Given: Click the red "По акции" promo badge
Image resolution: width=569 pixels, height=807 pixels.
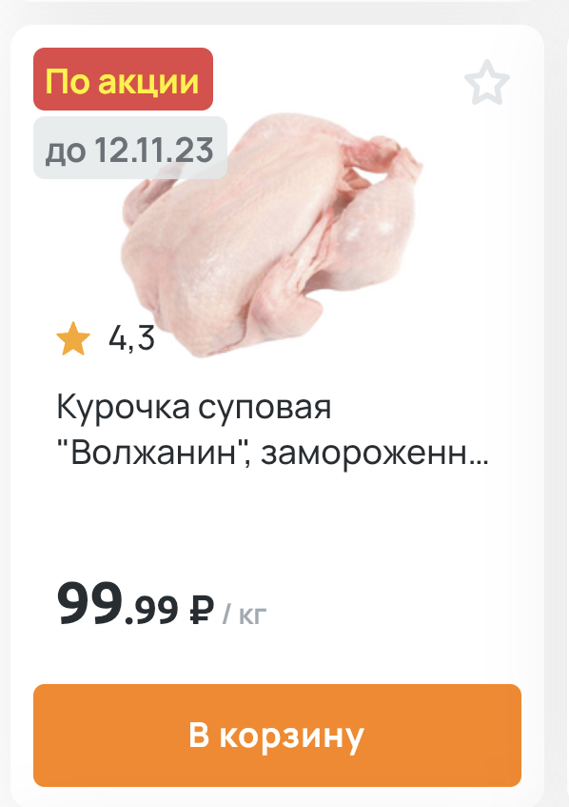Looking at the screenshot, I should tap(123, 79).
